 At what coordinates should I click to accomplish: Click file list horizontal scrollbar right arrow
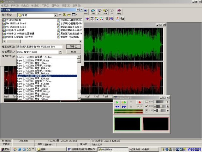pyautogui.click(x=80, y=41)
